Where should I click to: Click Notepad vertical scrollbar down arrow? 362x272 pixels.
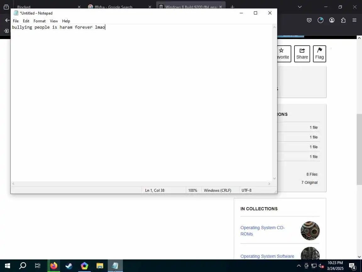click(x=275, y=178)
